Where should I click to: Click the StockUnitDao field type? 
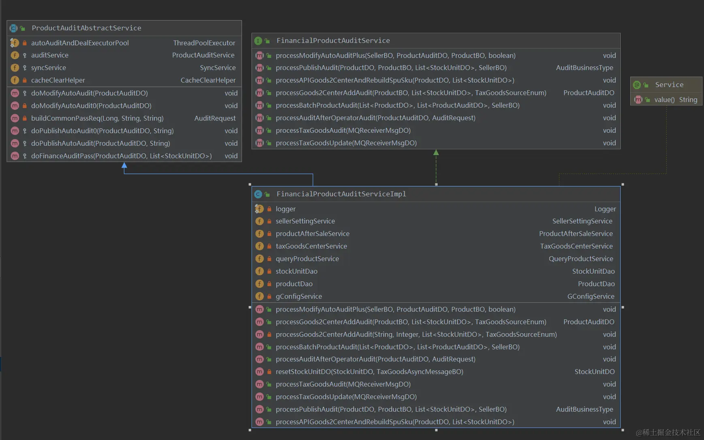(x=593, y=271)
